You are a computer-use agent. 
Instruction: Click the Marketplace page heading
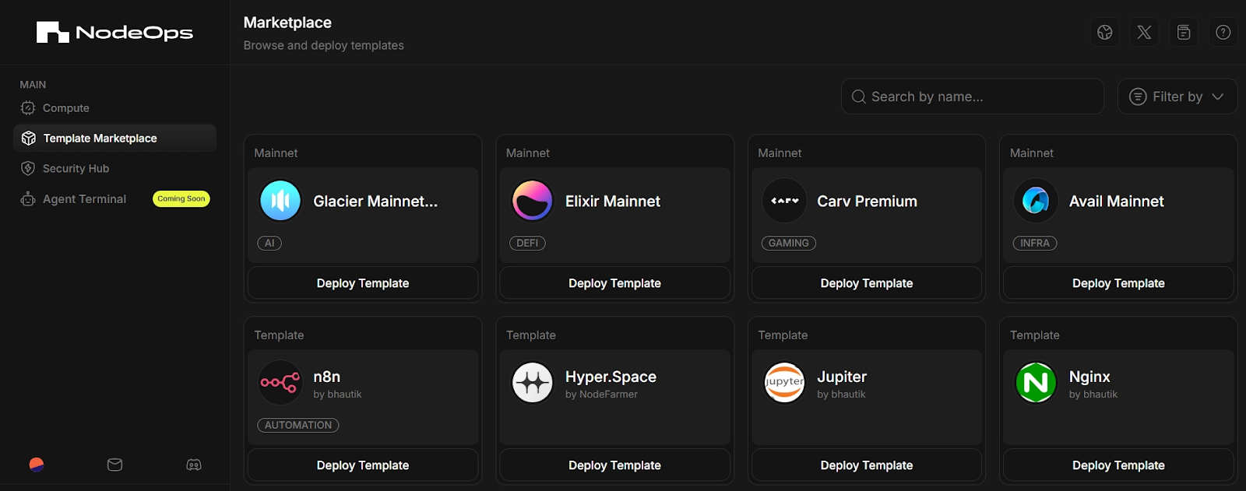coord(287,23)
